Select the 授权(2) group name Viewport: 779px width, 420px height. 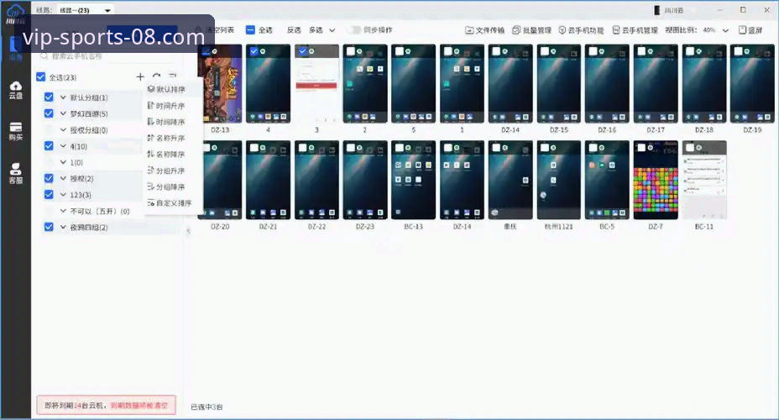81,178
